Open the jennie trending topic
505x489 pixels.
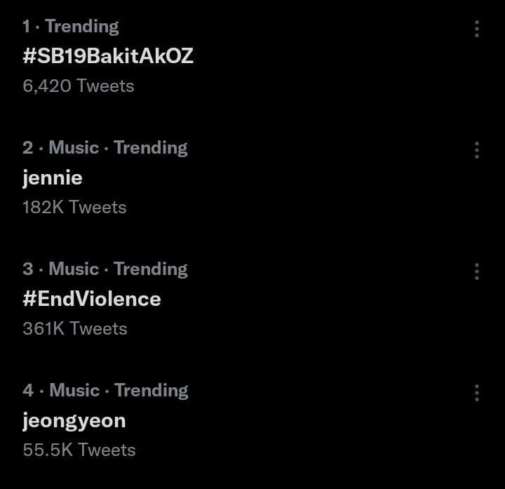click(53, 178)
